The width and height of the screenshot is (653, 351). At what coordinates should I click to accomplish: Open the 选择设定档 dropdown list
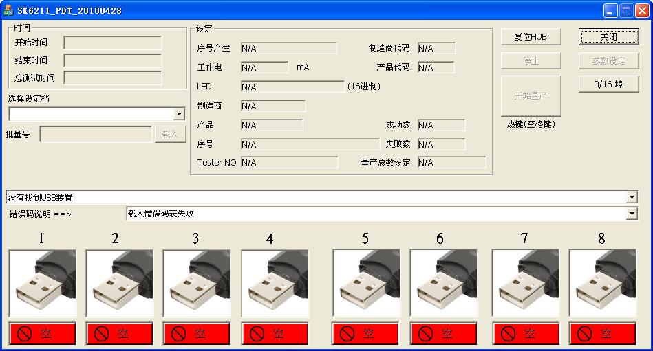(x=179, y=114)
